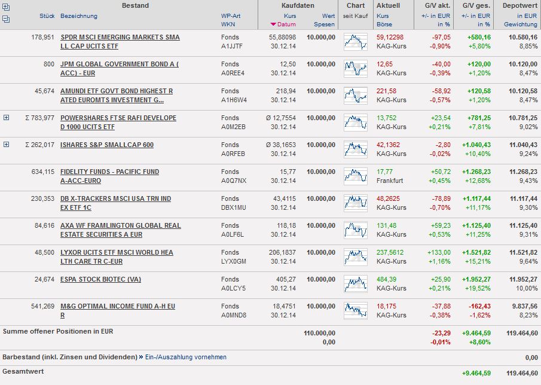Expand the iShares S&P SmallCap 600 position
This screenshot has width=541, height=385.
6,145
